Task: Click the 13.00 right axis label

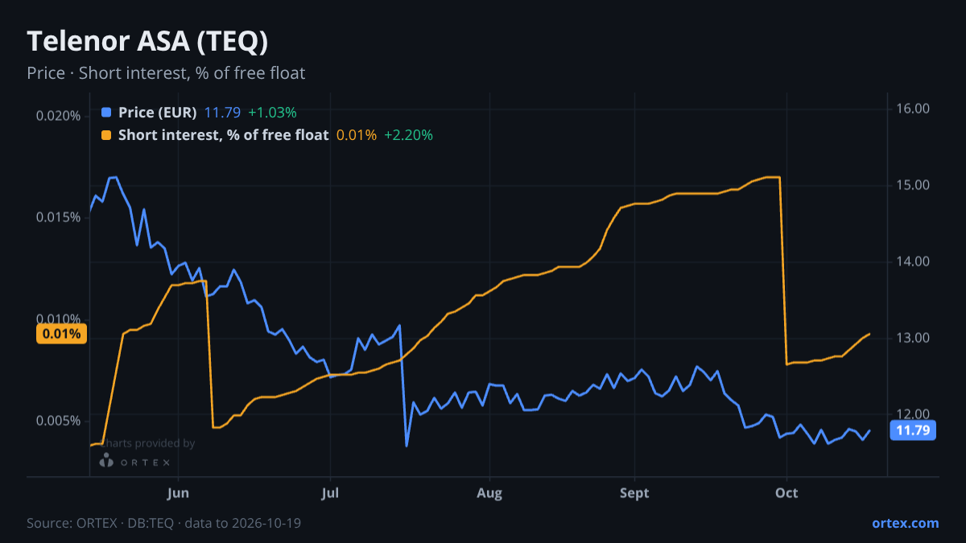Action: 914,338
